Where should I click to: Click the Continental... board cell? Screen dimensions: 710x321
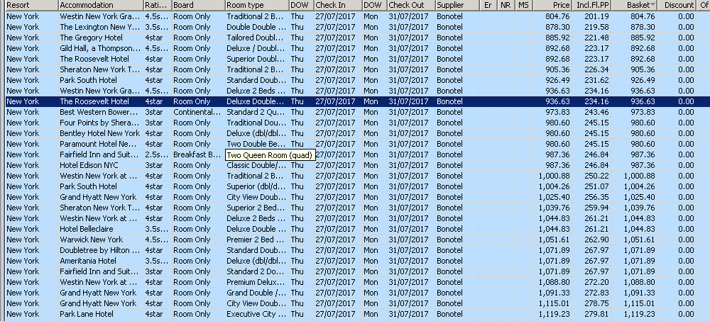[198, 112]
